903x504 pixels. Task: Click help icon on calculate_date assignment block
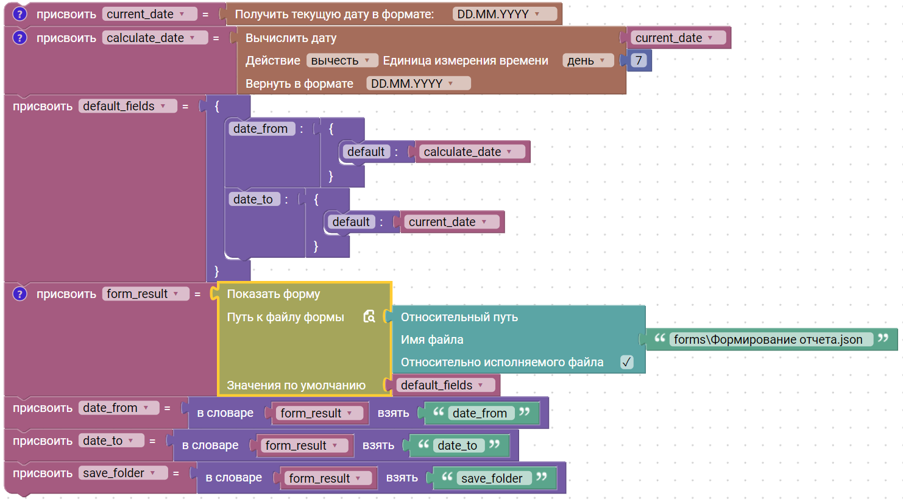coord(19,38)
